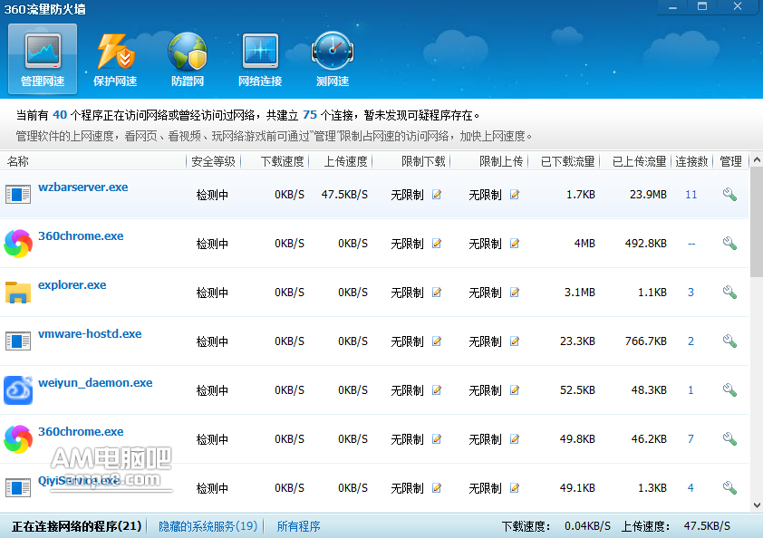Select the 47.5KB/S upload speed cell of wzbarserver.exe

pyautogui.click(x=344, y=195)
